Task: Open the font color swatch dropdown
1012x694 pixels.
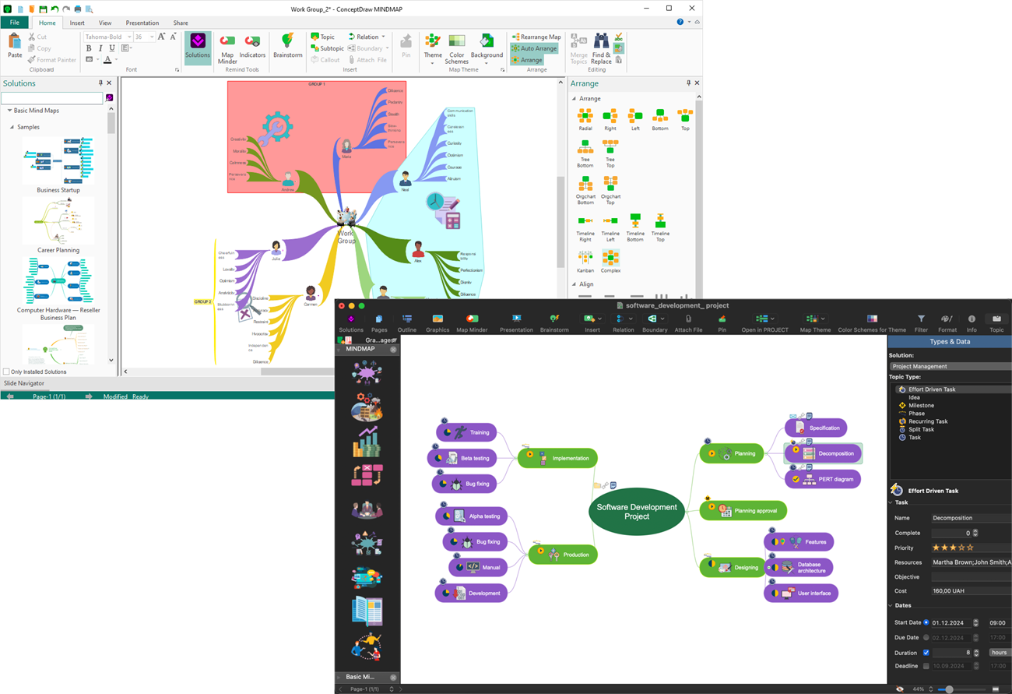Action: point(117,60)
